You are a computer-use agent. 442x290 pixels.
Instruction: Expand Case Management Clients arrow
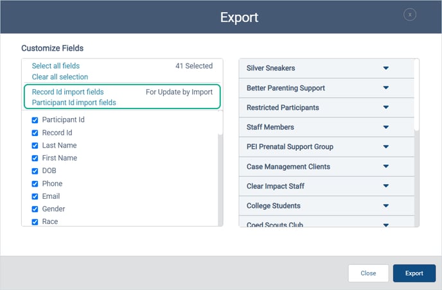[386, 166]
